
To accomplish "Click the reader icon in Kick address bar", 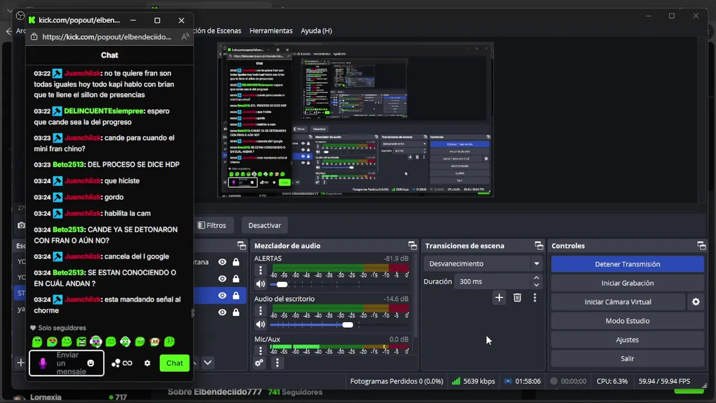I will coord(185,37).
